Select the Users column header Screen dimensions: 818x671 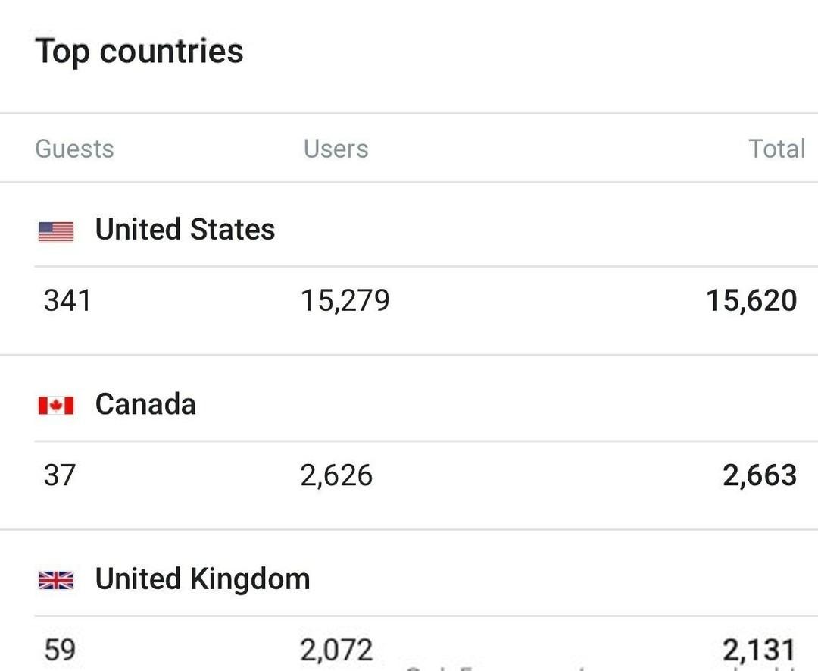pyautogui.click(x=336, y=149)
